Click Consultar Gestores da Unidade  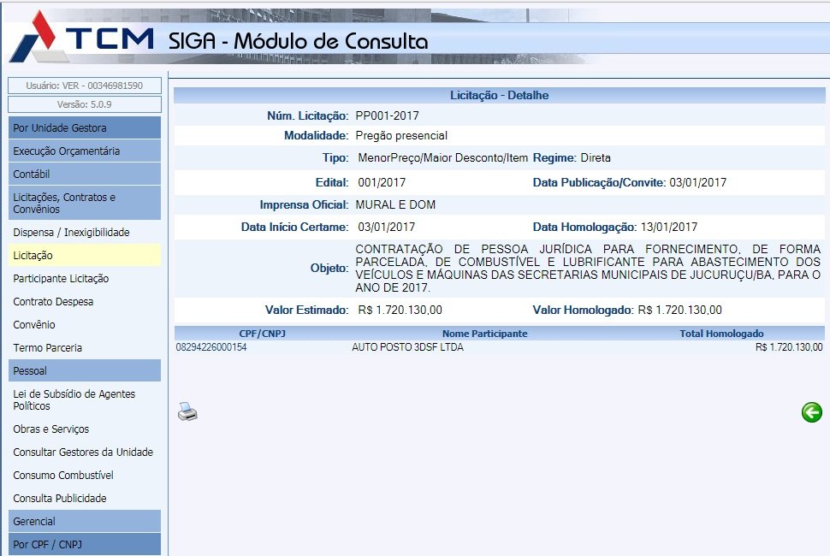[83, 452]
